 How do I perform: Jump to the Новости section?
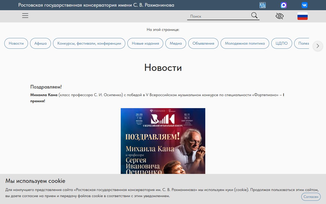tap(16, 43)
